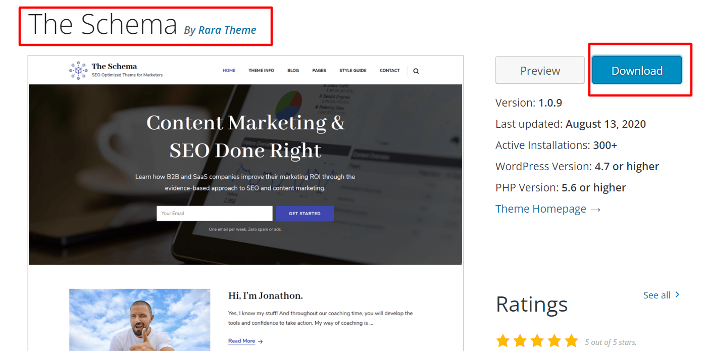The width and height of the screenshot is (708, 351).
Task: Click the Your Email input field
Action: click(x=214, y=213)
